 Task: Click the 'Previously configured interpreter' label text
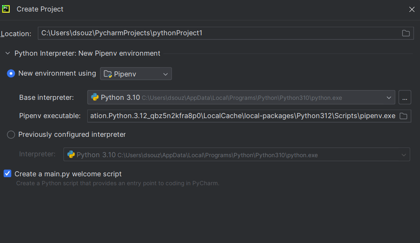point(72,135)
